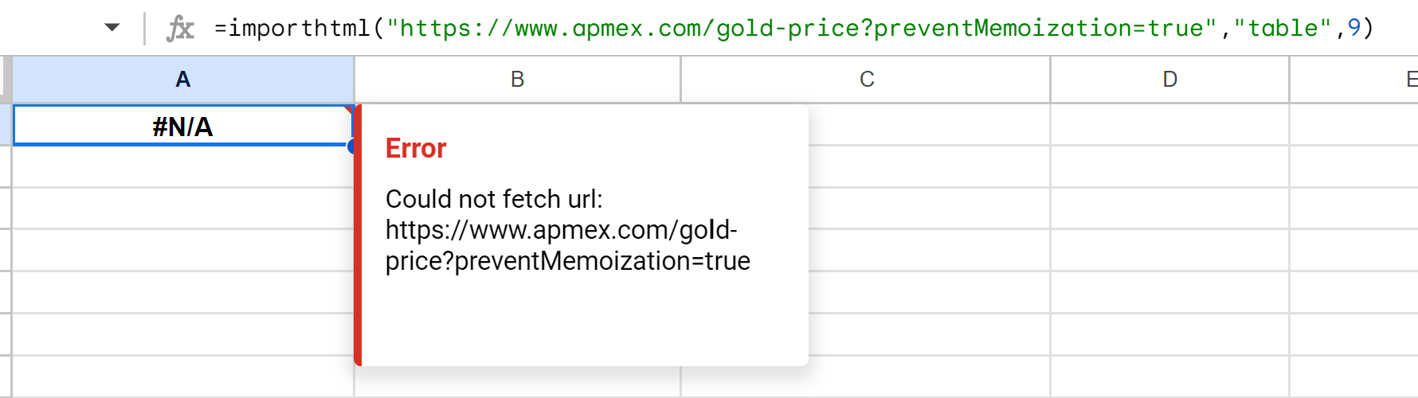Click the red Error heading in the tooltip
The image size is (1418, 398).
click(x=416, y=149)
